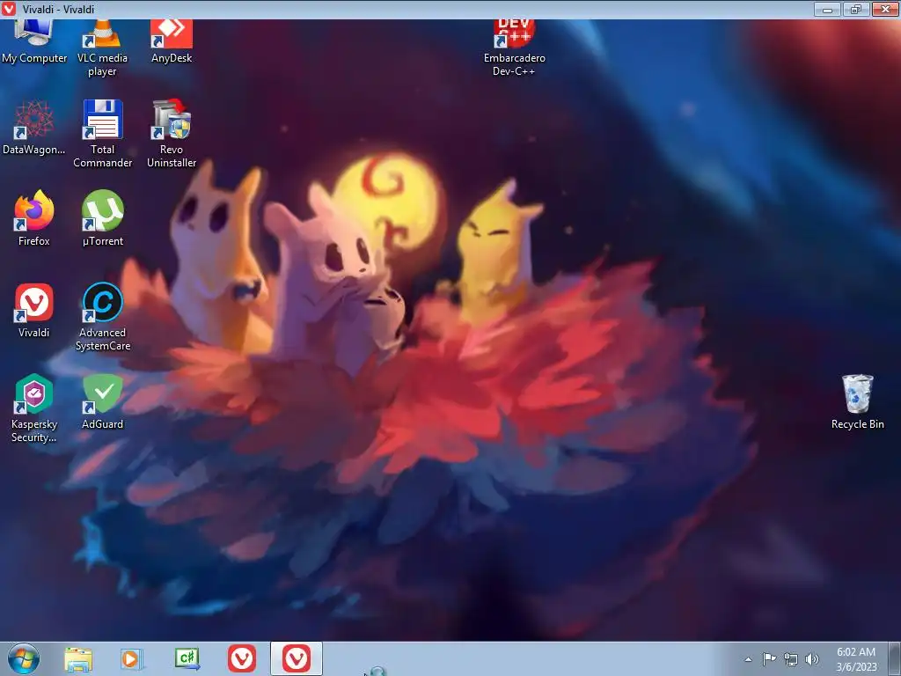Select the VLC media player shortcut
This screenshot has height=676, width=901.
pos(102,48)
